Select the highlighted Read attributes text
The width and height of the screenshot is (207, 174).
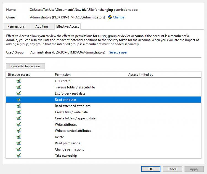pos(66,100)
